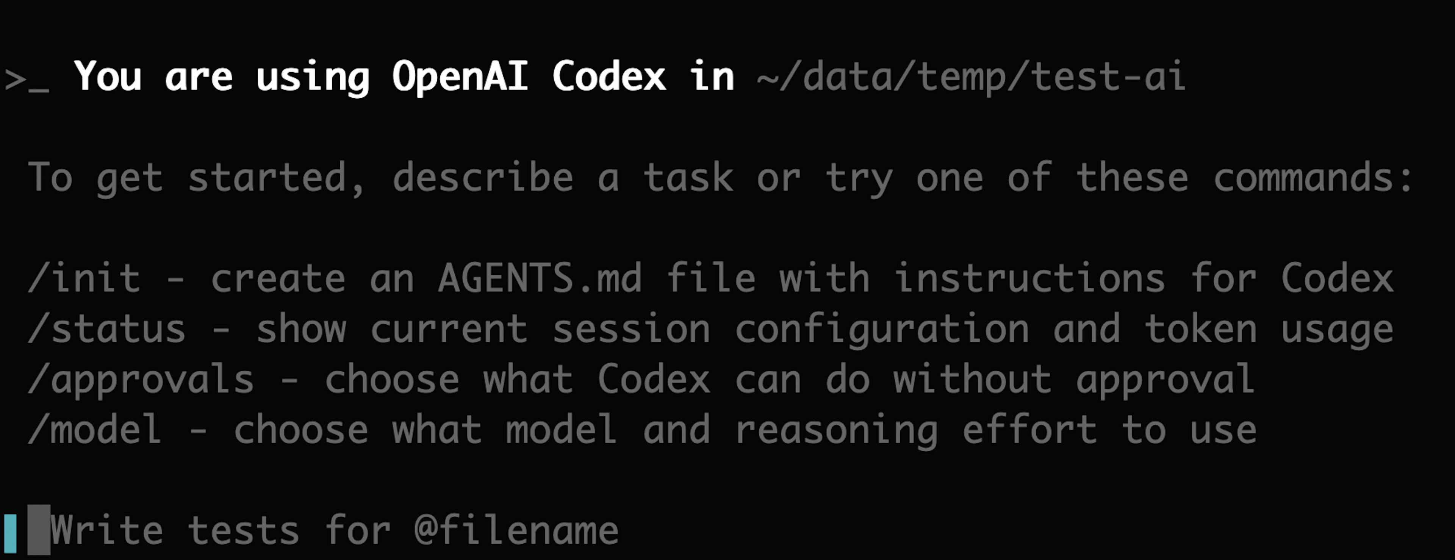Click the ~/data/temp/test-ai directory path
Screen dimensions: 1455x560
point(970,77)
